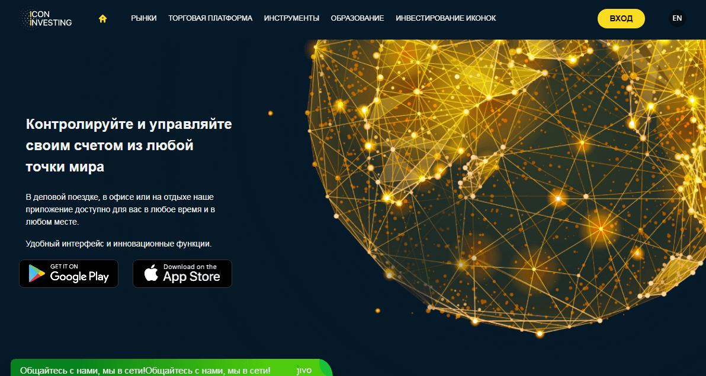Tap the Get it on Google Play badge text
The width and height of the screenshot is (706, 376).
pyautogui.click(x=79, y=274)
